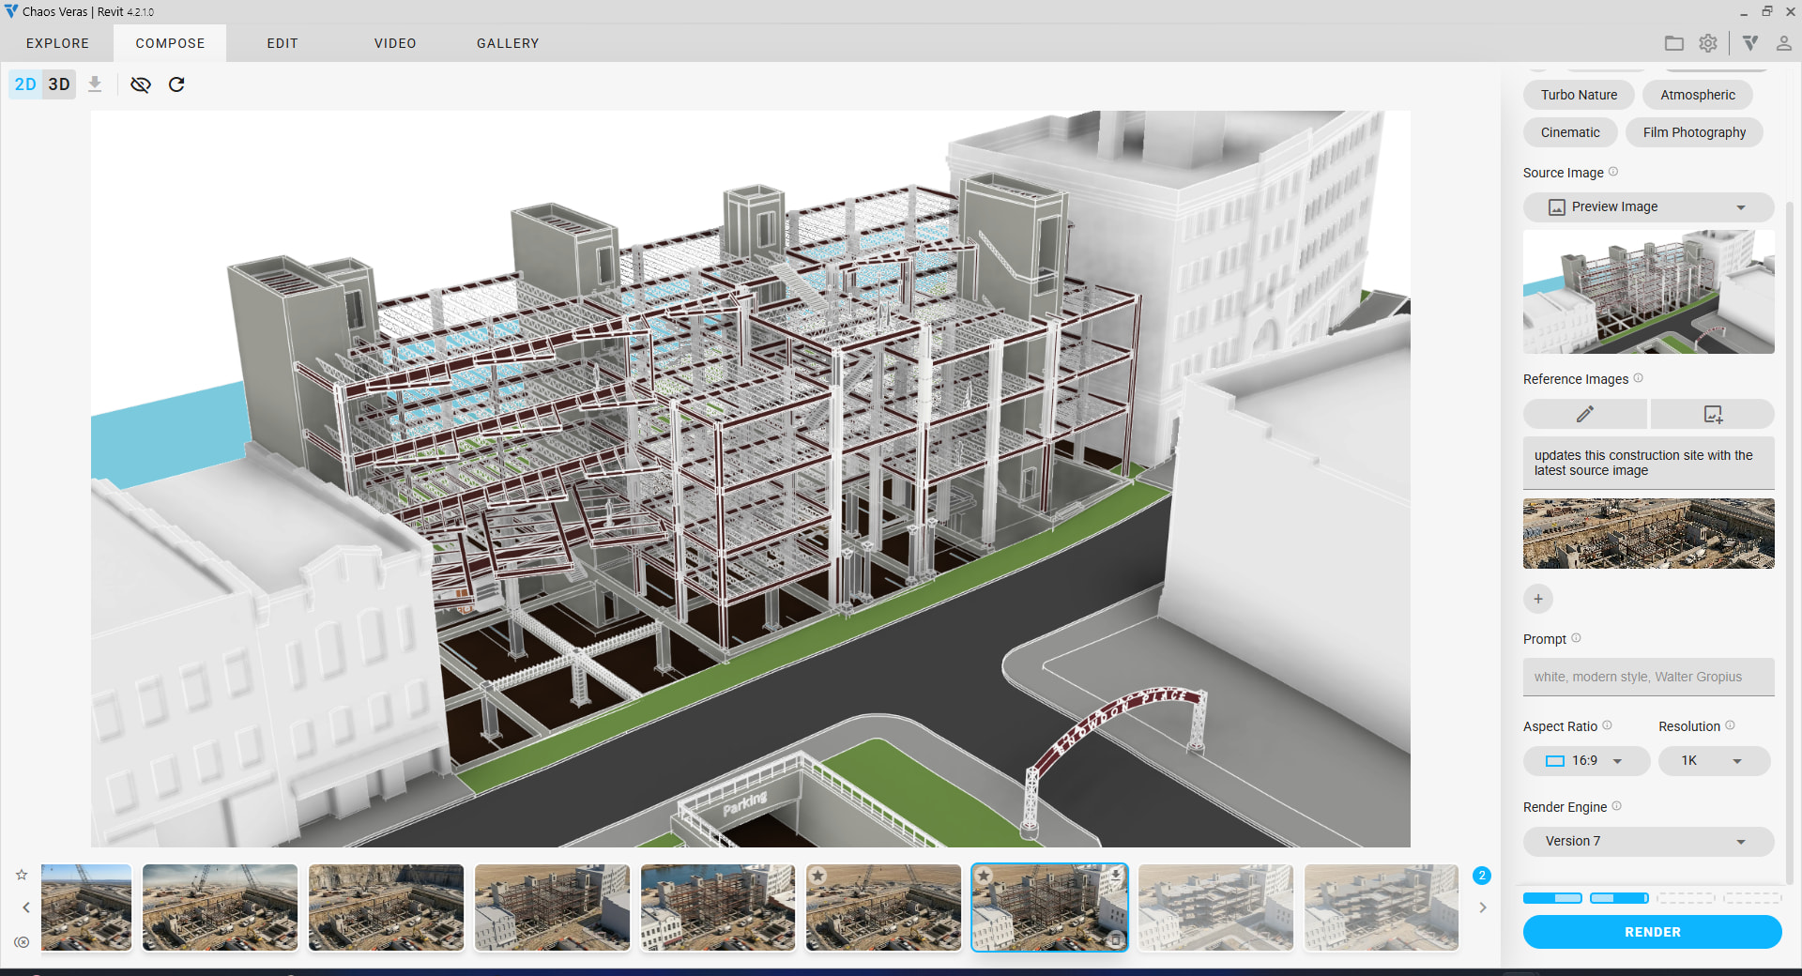The image size is (1802, 976).
Task: Expand the 16:9 aspect ratio dropdown
Action: [1586, 761]
